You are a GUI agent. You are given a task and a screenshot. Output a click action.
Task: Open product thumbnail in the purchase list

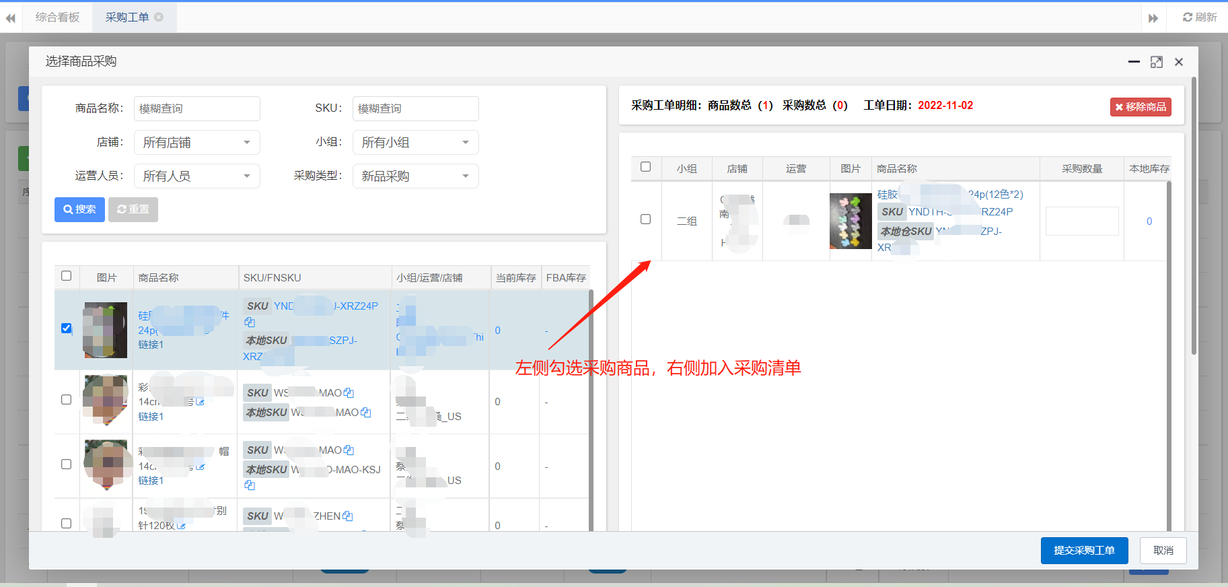click(x=851, y=221)
